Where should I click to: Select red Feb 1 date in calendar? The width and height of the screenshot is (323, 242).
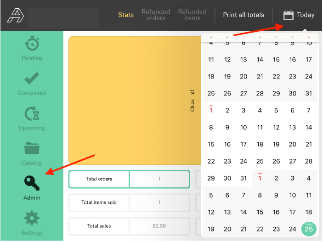(x=260, y=178)
